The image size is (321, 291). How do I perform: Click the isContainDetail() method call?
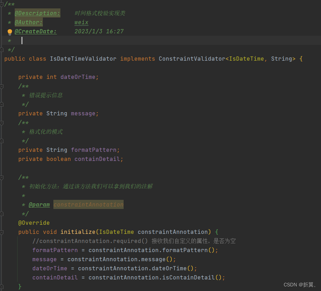coord(192,278)
